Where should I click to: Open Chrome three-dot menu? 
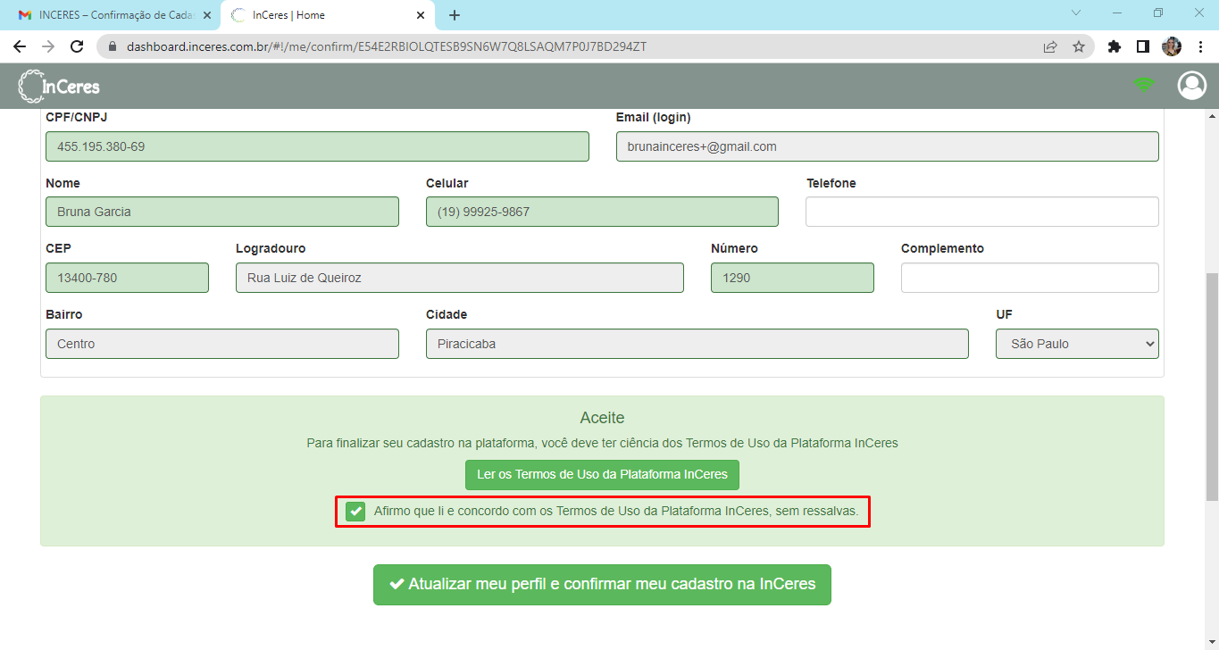click(x=1200, y=46)
